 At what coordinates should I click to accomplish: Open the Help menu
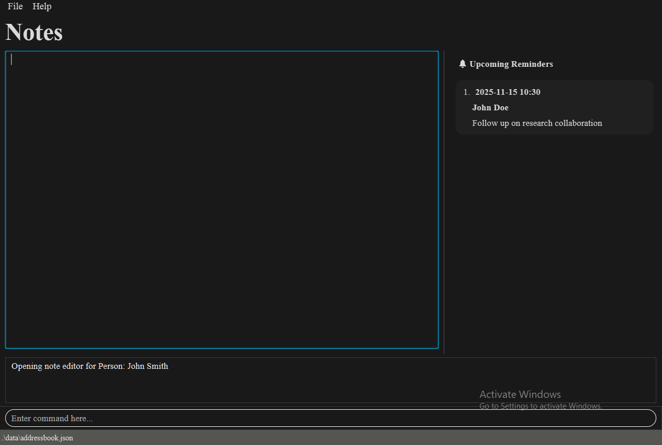42,6
